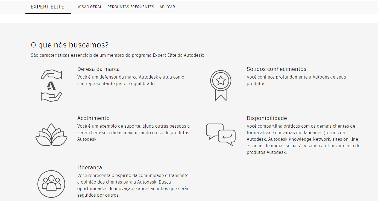The width and height of the screenshot is (378, 201).
Task: Click the "Você é um defensor da marca" paragraph
Action: pyautogui.click(x=131, y=80)
